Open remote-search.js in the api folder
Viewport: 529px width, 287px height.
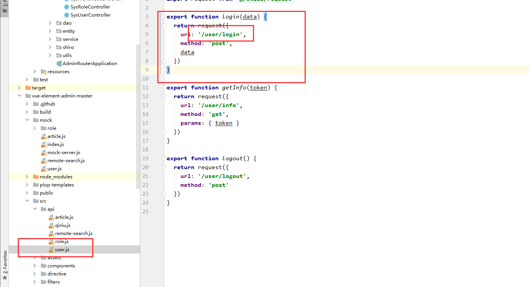[74, 233]
